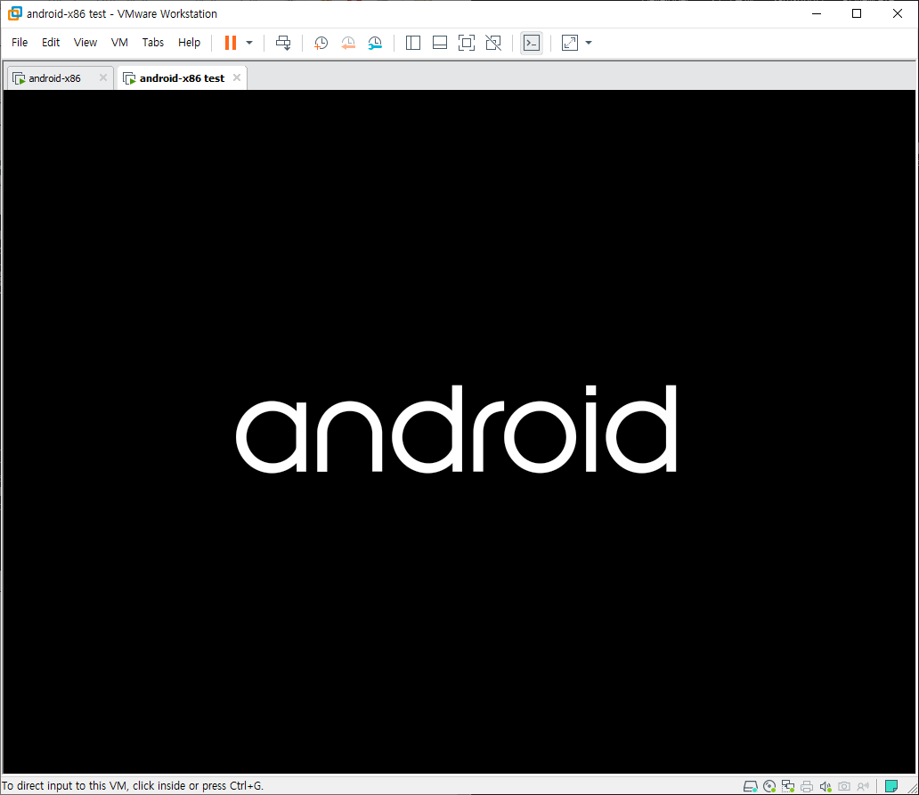Minimize the VMware Workstation window

[817, 13]
